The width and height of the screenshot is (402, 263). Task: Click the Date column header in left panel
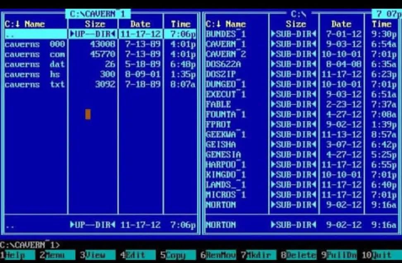(140, 24)
